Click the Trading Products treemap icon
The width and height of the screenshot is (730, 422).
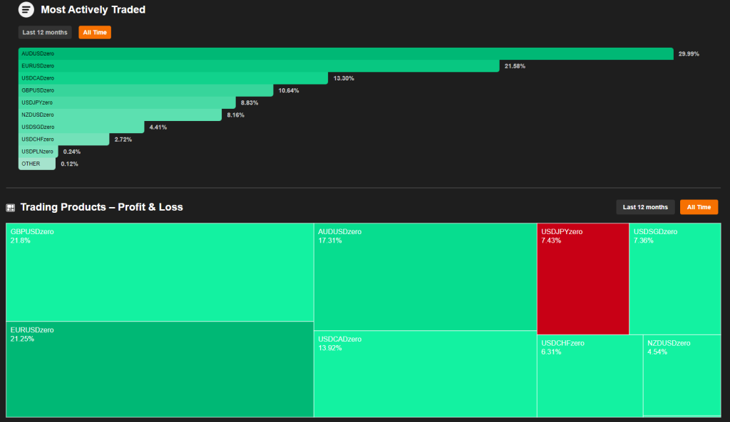11,208
